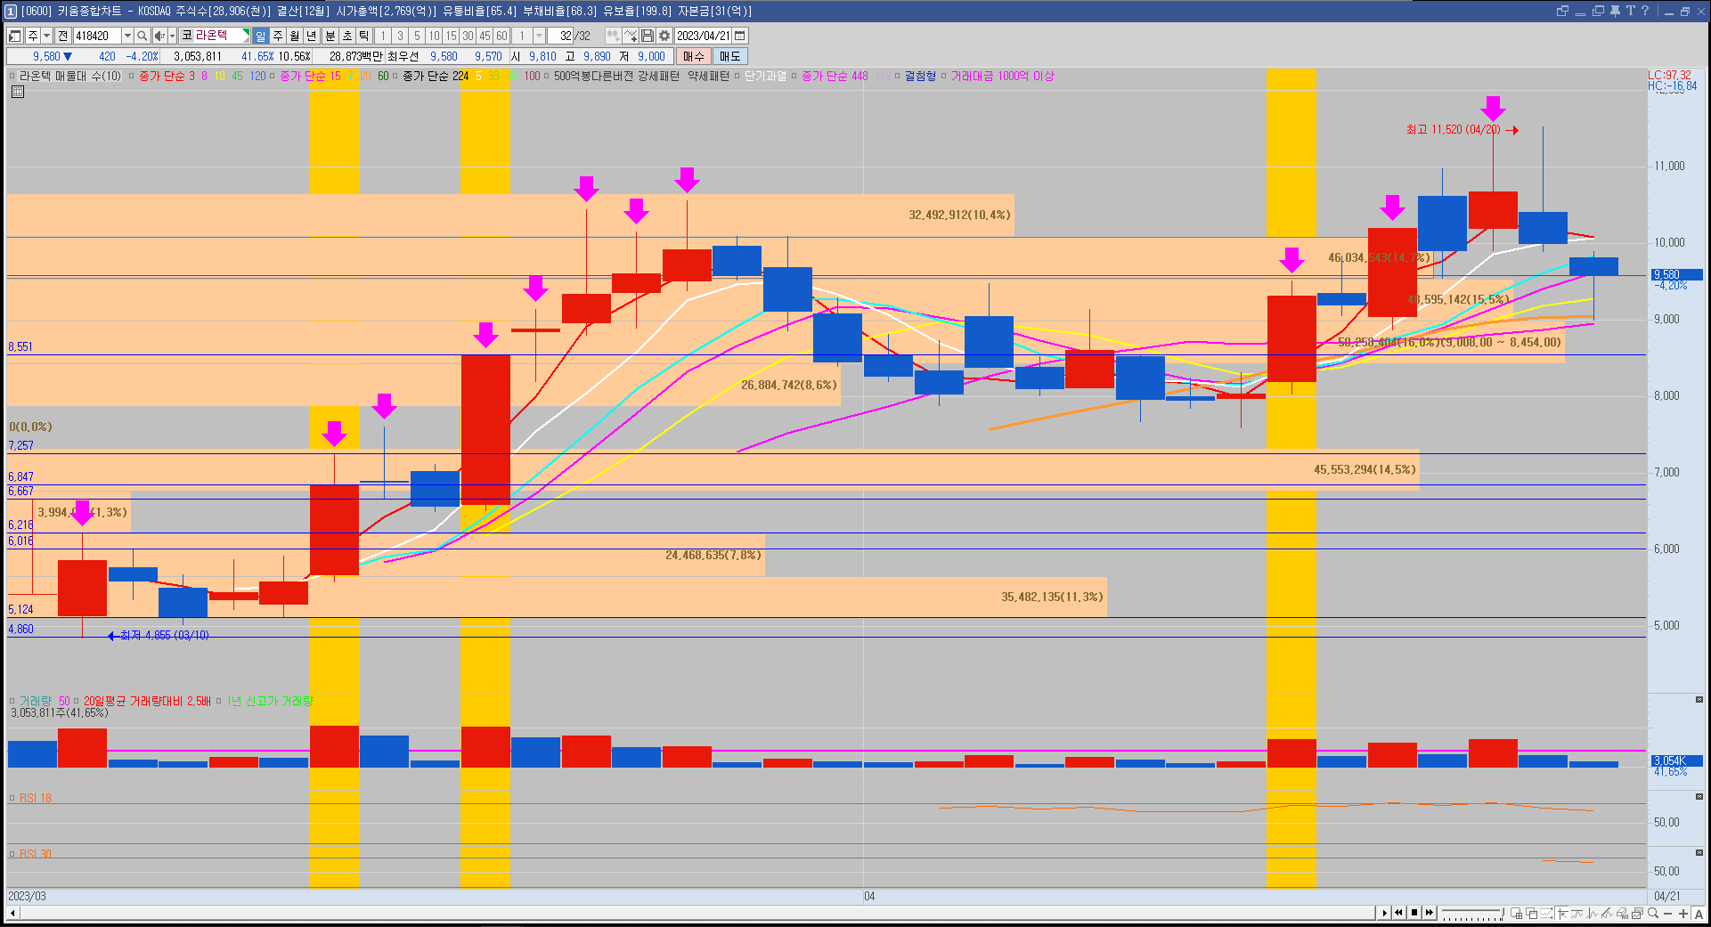Image resolution: width=1711 pixels, height=927 pixels.
Task: Click the RSI 18 indicator label
Action: pyautogui.click(x=36, y=798)
